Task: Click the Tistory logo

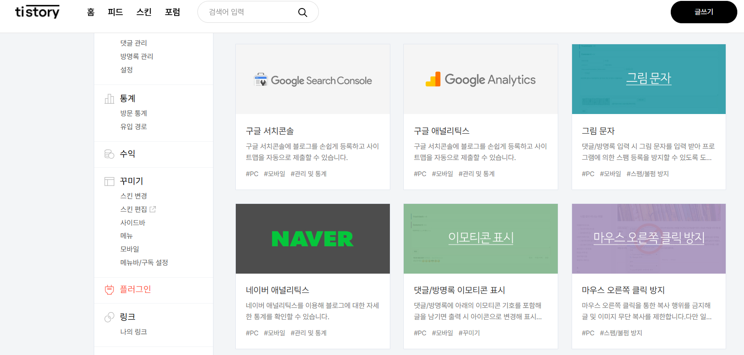Action: click(x=37, y=12)
